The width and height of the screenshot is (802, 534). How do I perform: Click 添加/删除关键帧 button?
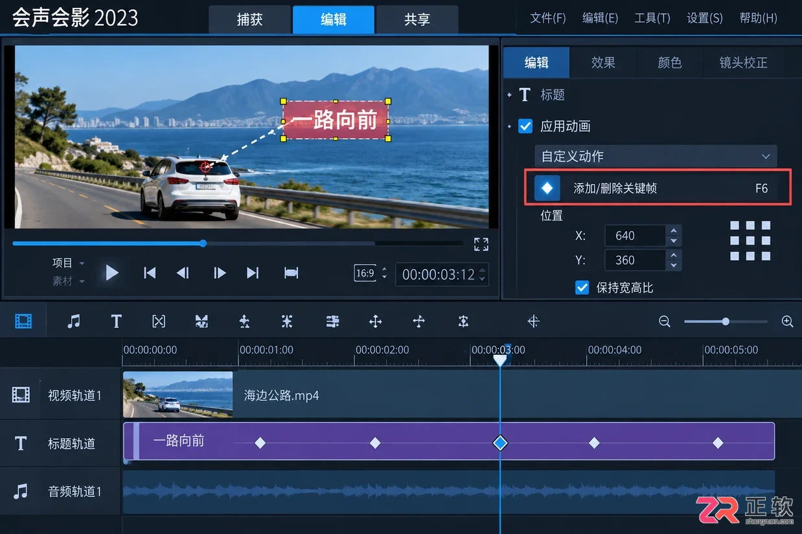(658, 188)
